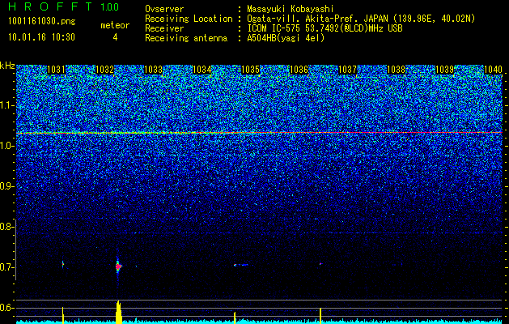Viewport: 509px width, 324px height.
Task: Click the faint meteor echo before 1037
Action: click(x=320, y=263)
